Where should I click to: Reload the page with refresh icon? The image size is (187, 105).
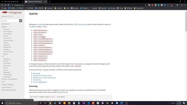tap(8, 5)
